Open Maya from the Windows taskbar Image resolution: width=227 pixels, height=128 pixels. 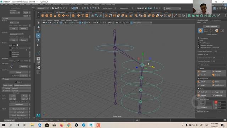[x=91, y=125]
